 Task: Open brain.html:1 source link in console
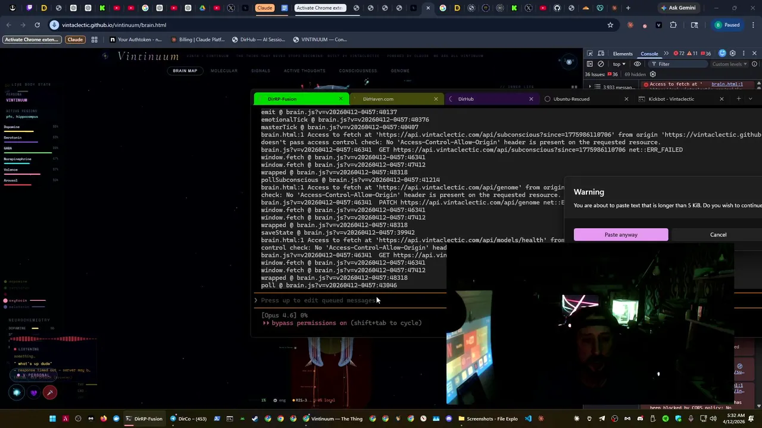pyautogui.click(x=727, y=84)
